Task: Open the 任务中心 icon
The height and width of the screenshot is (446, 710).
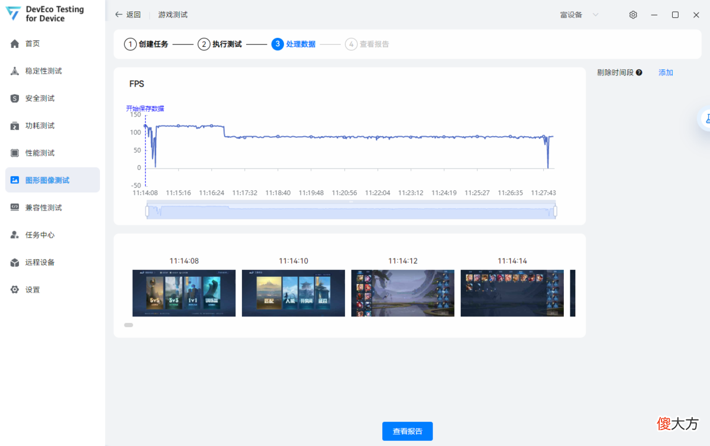Action: click(x=15, y=235)
